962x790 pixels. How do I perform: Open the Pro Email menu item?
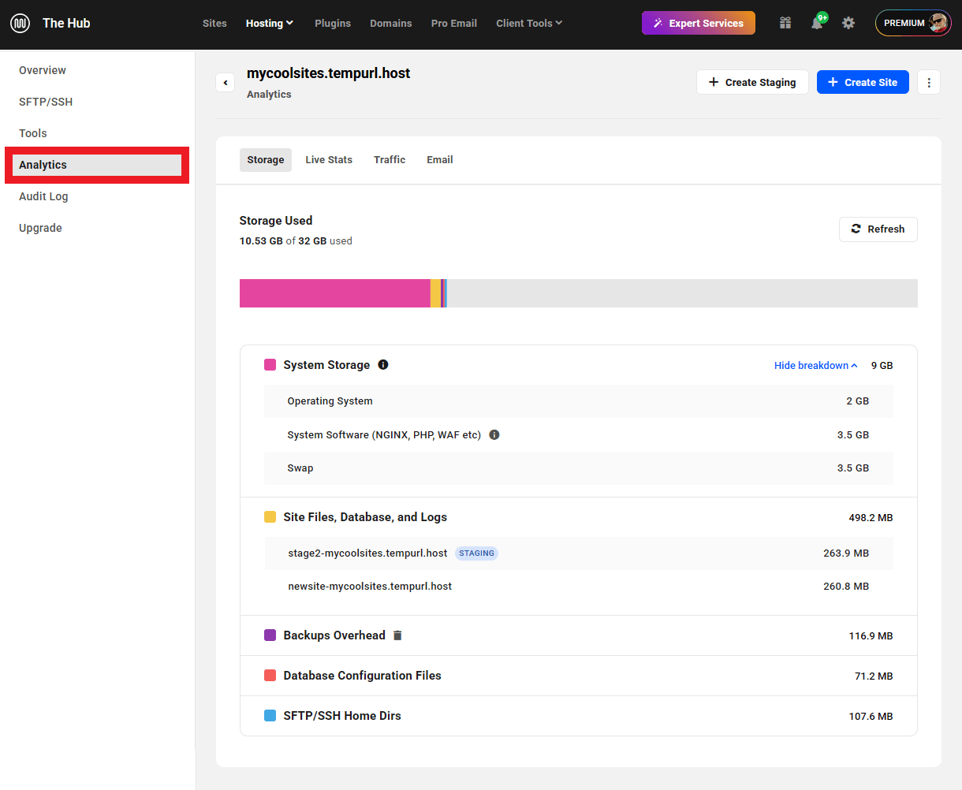pyautogui.click(x=454, y=23)
